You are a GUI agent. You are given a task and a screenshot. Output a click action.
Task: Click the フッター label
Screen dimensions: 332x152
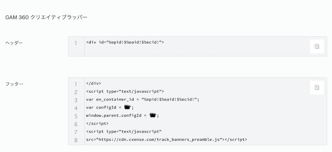click(x=14, y=84)
